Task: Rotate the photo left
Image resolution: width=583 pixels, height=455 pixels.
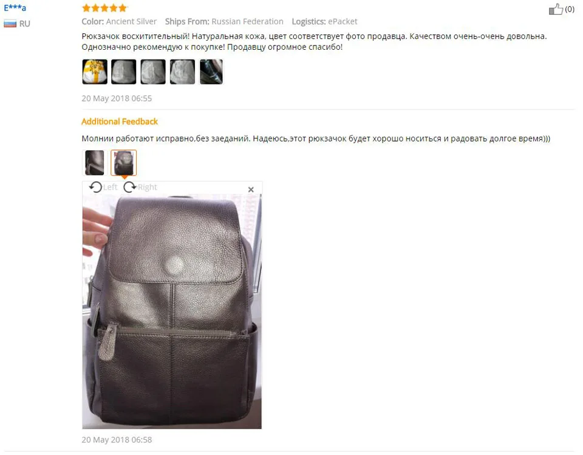Action: pos(95,186)
